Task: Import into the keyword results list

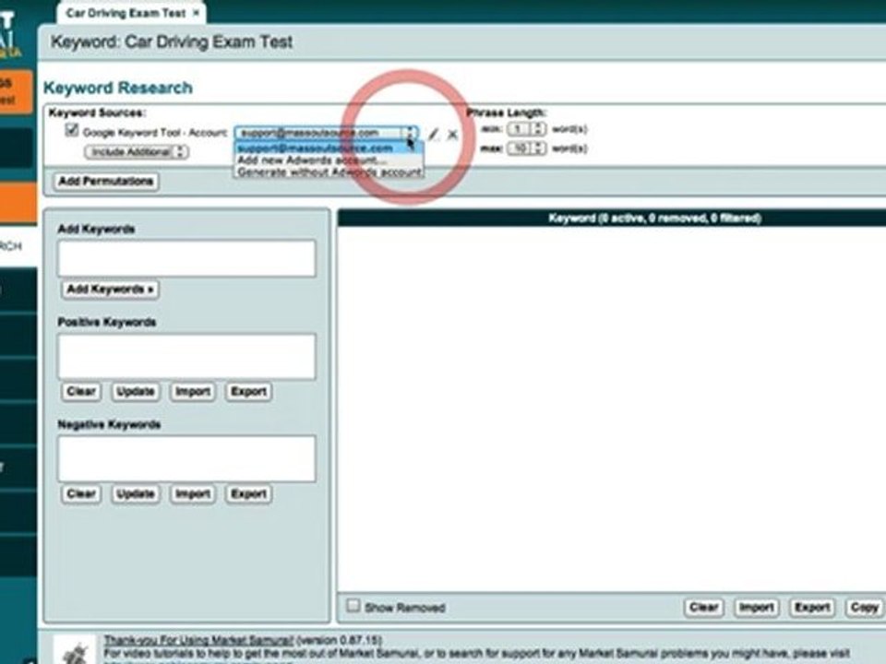Action: 756,608
